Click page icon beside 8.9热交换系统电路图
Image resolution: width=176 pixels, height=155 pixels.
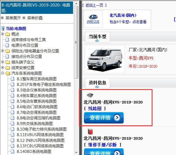click(x=13, y=124)
